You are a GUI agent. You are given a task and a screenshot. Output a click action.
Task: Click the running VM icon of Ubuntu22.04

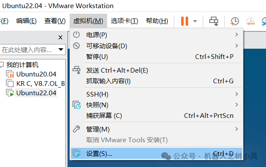[10, 93]
